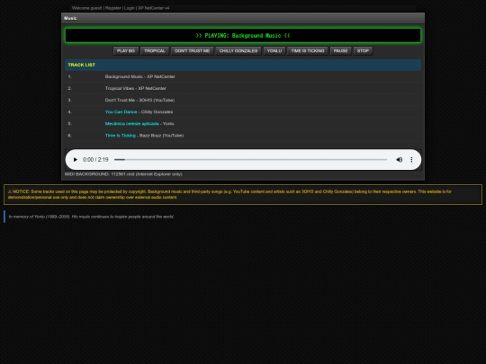Click the In memory of Yonlu note
Image resolution: width=486 pixels, height=364 pixels.
pos(91,217)
